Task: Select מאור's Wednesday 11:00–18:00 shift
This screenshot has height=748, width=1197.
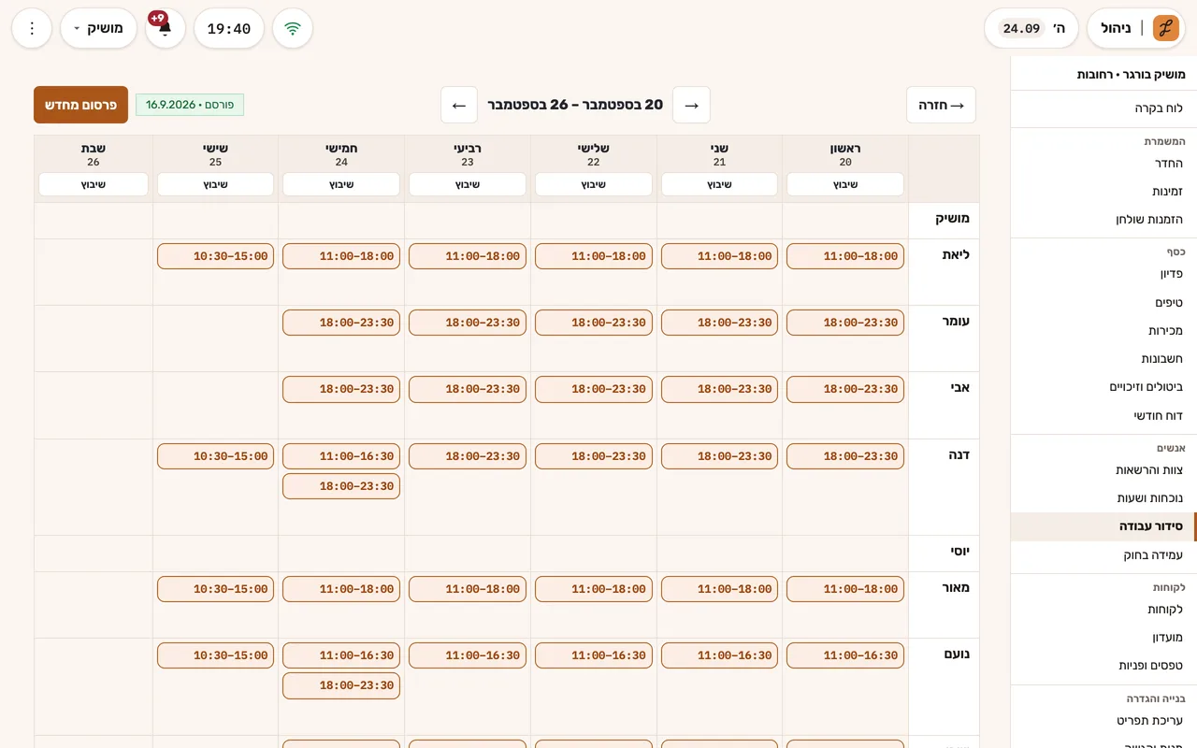Action: (x=468, y=589)
